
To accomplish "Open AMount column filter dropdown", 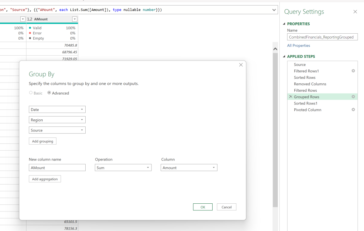I will (x=75, y=19).
